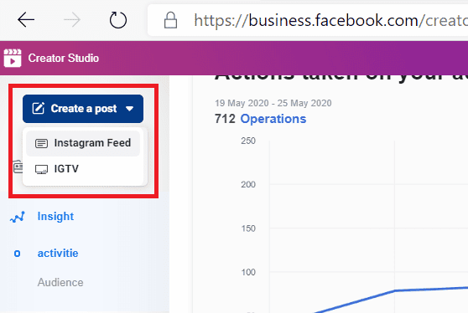The height and width of the screenshot is (313, 468).
Task: Select Instagram Feed from the menu
Action: tap(83, 143)
